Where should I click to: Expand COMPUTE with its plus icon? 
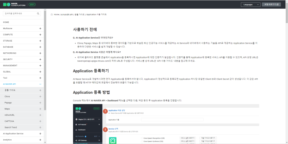point(40,34)
